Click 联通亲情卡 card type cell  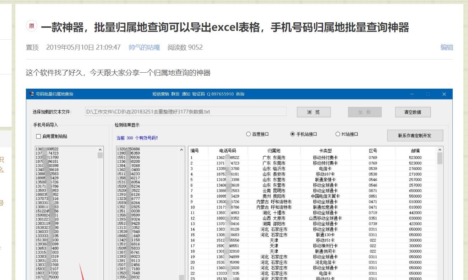[x=325, y=180]
